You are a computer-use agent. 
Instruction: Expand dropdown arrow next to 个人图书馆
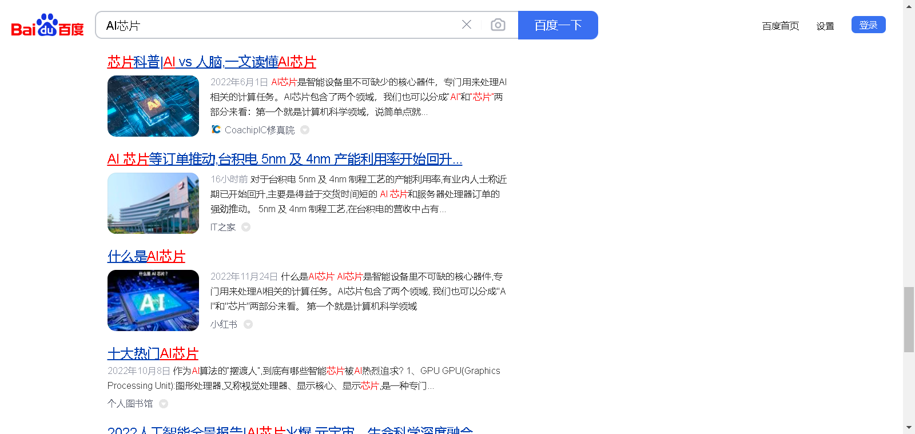(x=164, y=404)
